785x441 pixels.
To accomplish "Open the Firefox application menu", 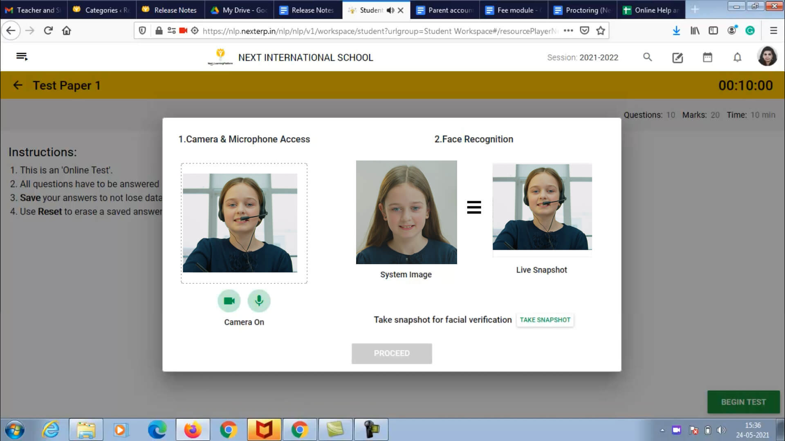I will (x=773, y=31).
